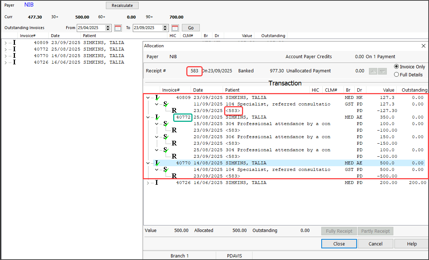
Task: Click the Patient column header in Allocation
Action: click(x=232, y=90)
